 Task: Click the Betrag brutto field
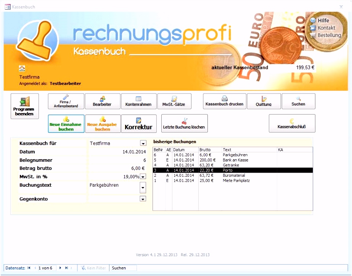point(117,168)
